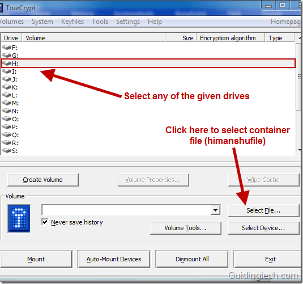Click the Volume Properties button
Image resolution: width=303 pixels, height=284 pixels.
[x=153, y=180]
